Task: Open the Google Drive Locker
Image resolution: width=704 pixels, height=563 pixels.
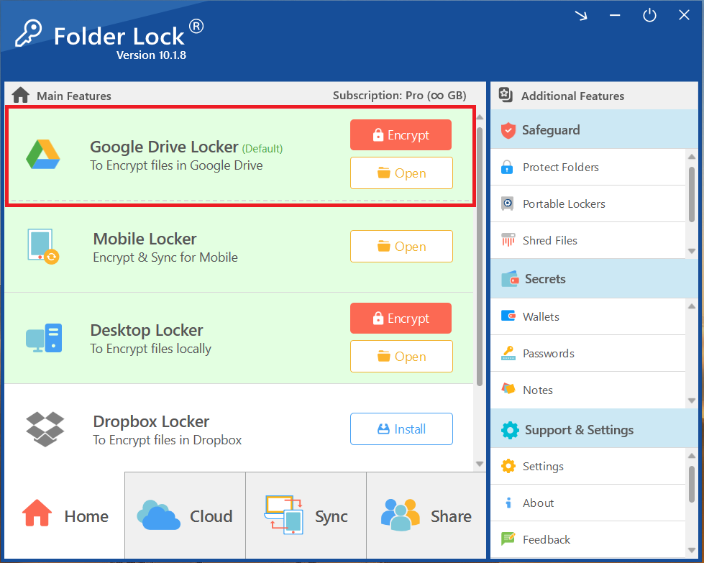Action: [x=401, y=173]
